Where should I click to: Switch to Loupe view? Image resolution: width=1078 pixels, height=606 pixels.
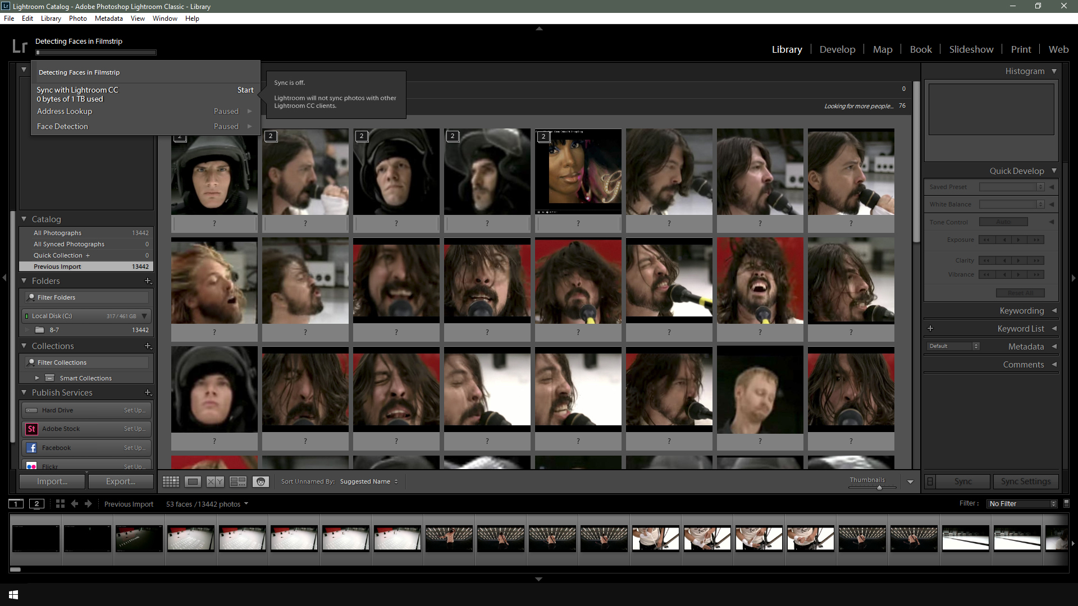193,481
